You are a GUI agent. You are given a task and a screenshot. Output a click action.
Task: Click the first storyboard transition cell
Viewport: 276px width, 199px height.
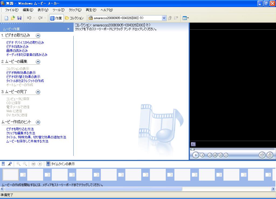(x=23, y=175)
